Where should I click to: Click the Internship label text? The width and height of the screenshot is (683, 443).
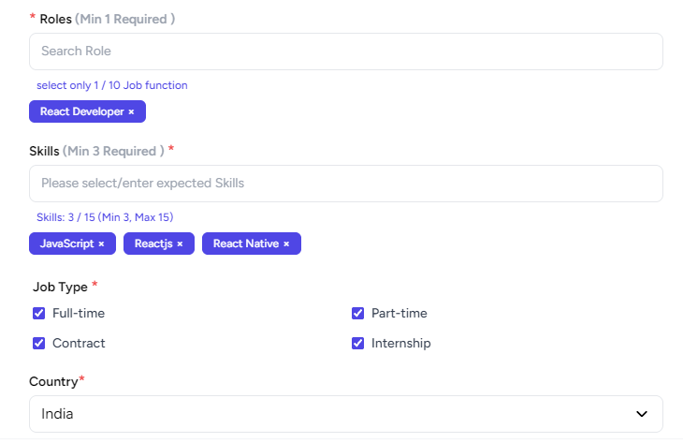click(x=400, y=343)
